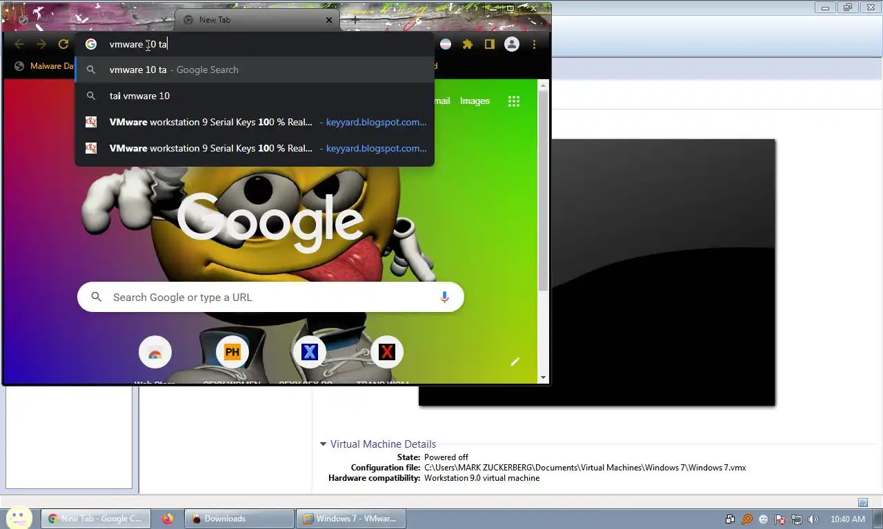
Task: Switch to Windows 7 - VMware taskbar button
Action: point(351,519)
